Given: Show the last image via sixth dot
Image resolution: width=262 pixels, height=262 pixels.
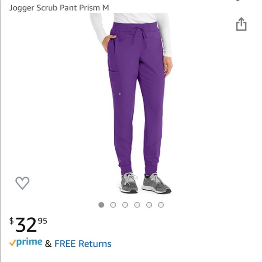Looking at the screenshot, I should click(x=161, y=205).
